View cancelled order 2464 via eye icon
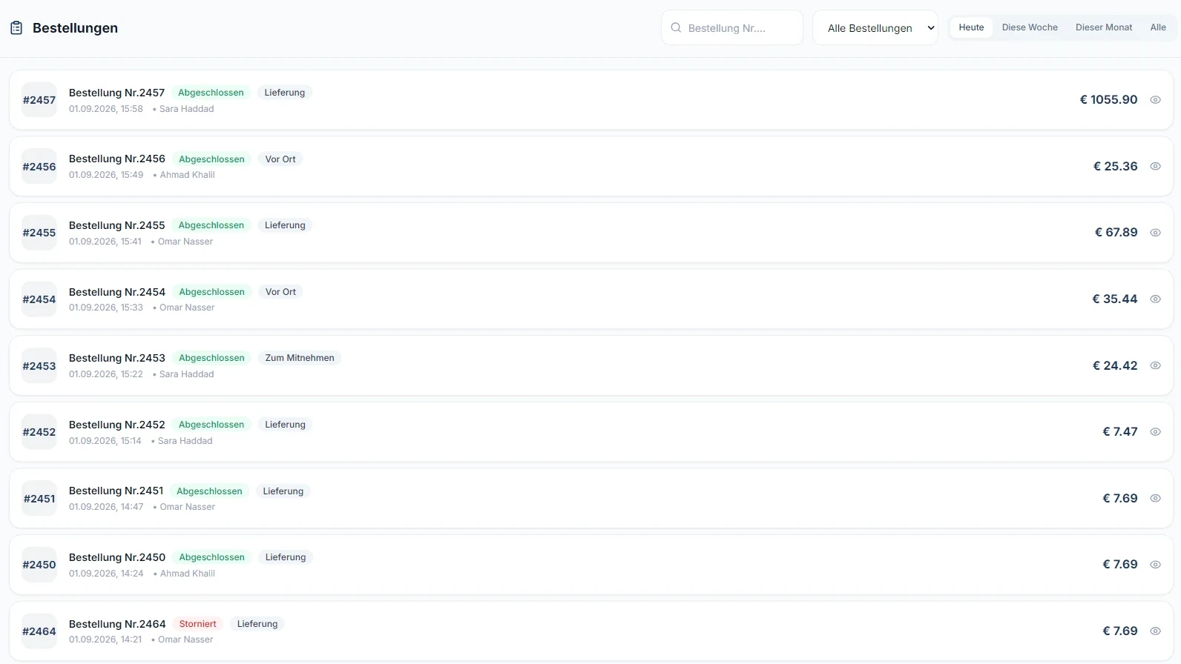This screenshot has width=1181, height=664. tap(1155, 631)
